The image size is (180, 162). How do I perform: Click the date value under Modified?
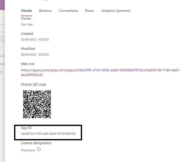35,55
